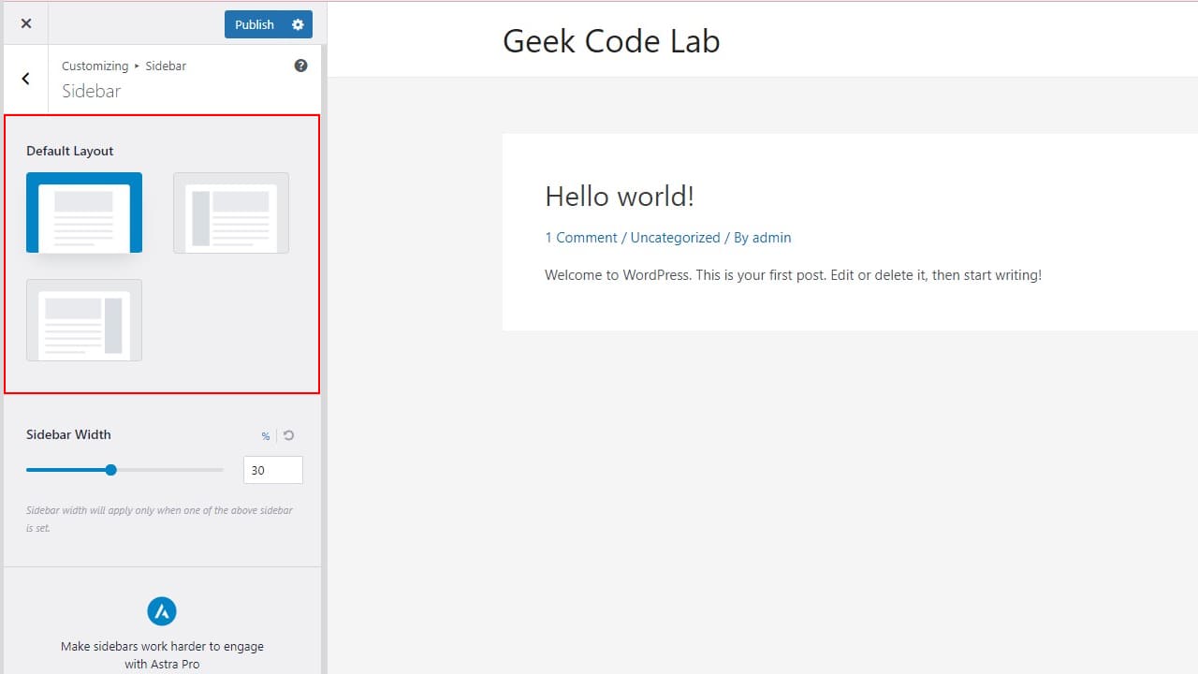Click the % unit for Sidebar Width
Screen dimensions: 1198x674
tap(266, 436)
